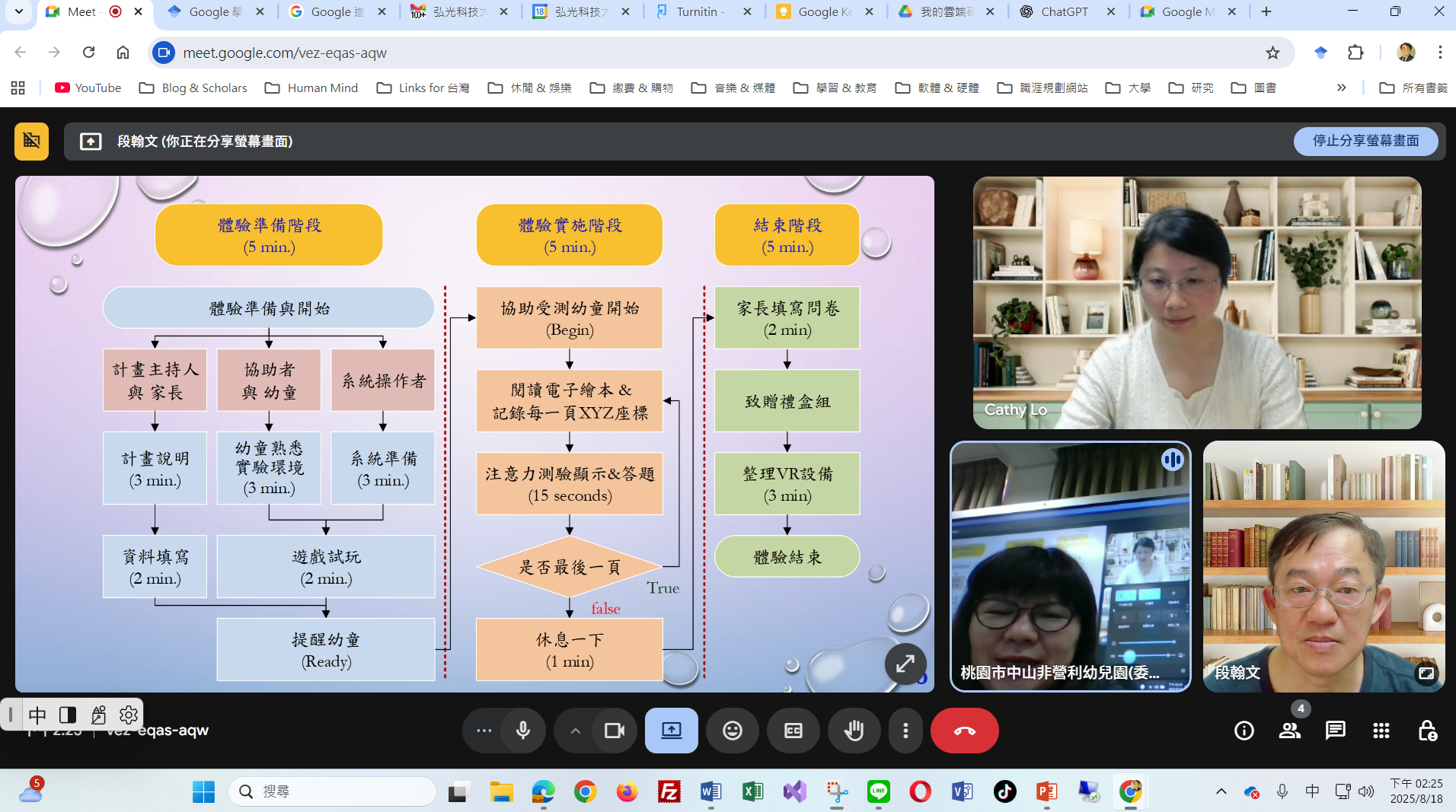The height and width of the screenshot is (812, 1456).
Task: Open Chrome extensions puzzle icon
Action: [1355, 53]
